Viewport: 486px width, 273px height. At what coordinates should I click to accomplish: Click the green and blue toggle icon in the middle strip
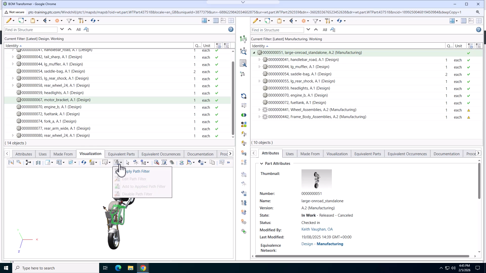pos(244,115)
